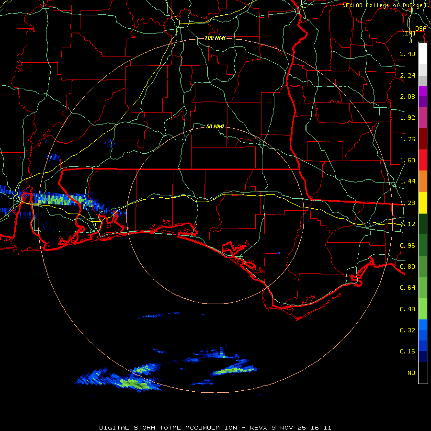Pick the lime green swatch near 0.48

423,309
